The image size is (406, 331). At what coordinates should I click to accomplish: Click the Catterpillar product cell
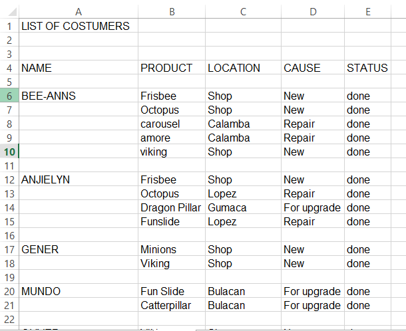point(164,305)
